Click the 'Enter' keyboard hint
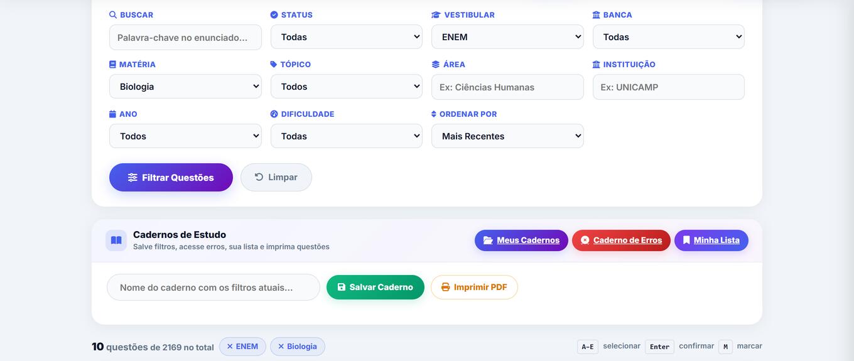 click(659, 347)
